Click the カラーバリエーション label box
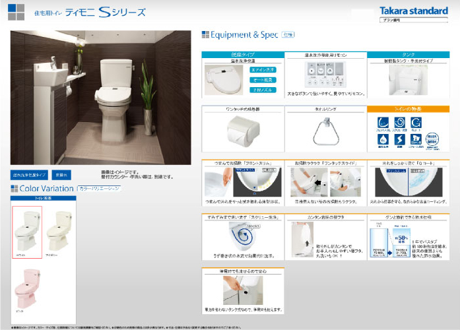This screenshot has height=330, width=460. 99,189
